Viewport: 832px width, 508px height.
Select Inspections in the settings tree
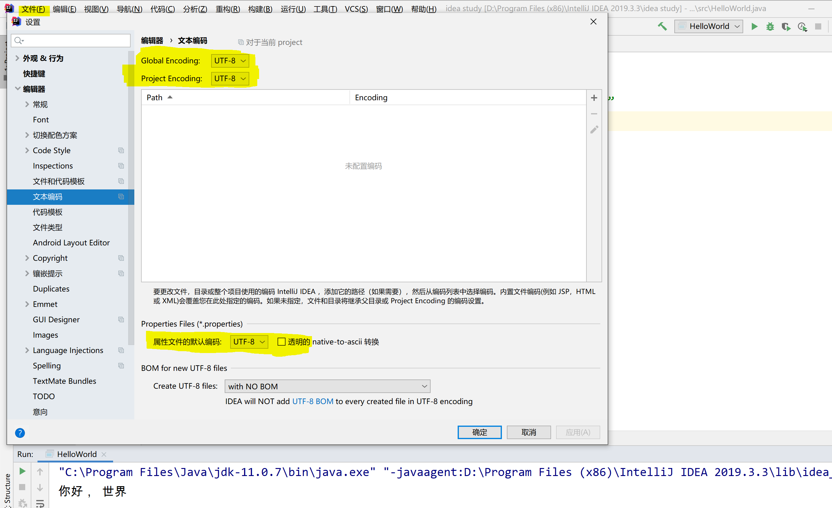tap(53, 166)
